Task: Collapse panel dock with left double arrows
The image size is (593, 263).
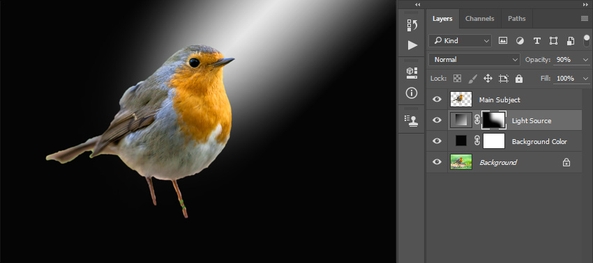Action: tap(417, 5)
